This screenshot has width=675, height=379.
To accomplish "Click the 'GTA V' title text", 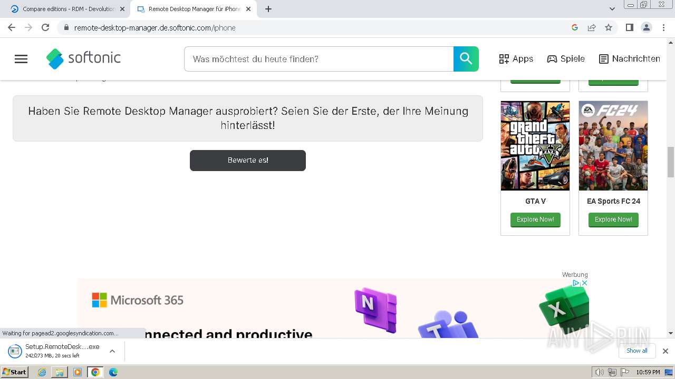I will coord(535,201).
